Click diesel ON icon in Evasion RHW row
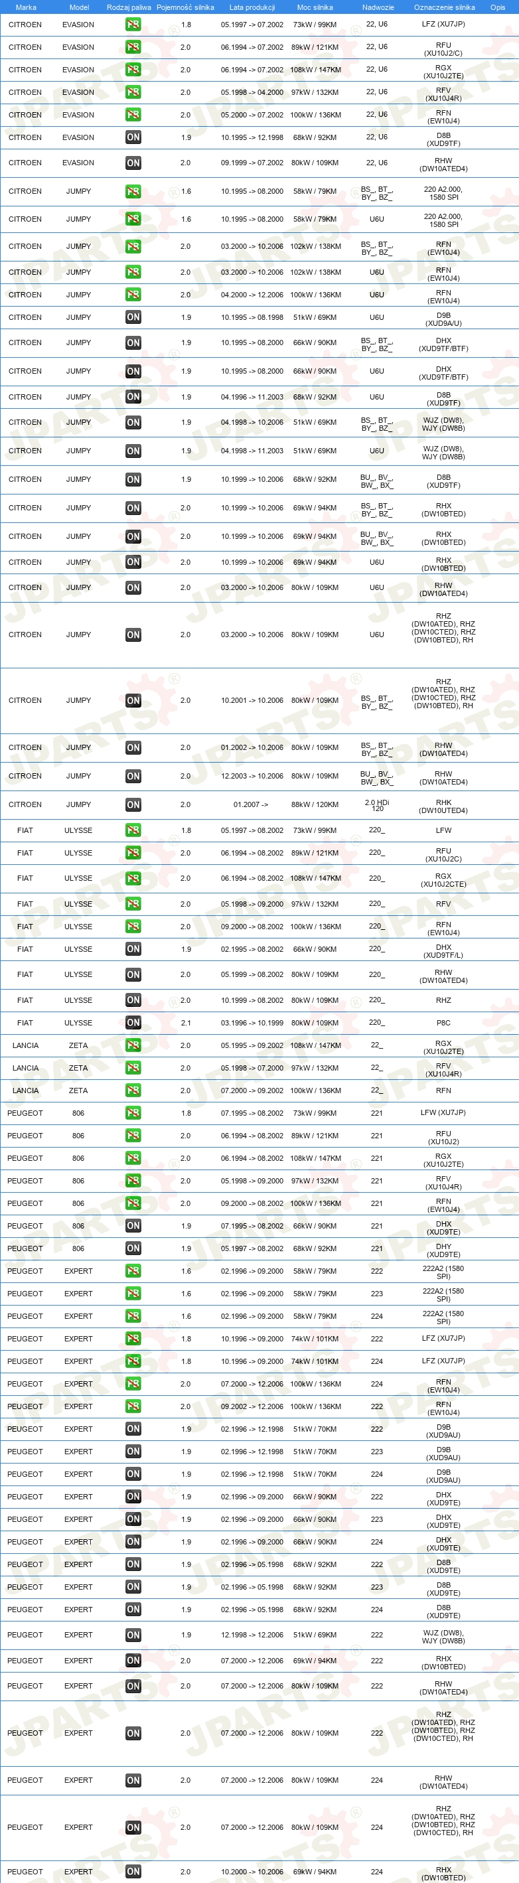The image size is (519, 1883). tap(133, 163)
